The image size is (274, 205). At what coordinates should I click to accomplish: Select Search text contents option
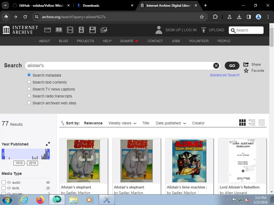pos(29,82)
